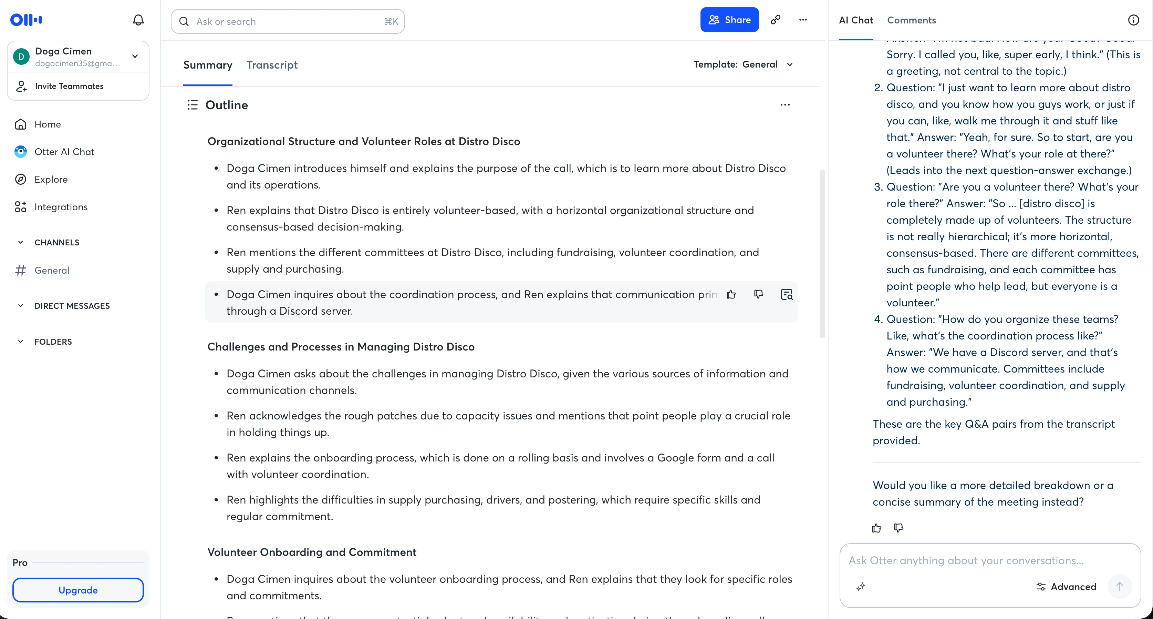
Task: Click the dogacimen35 email text
Action: coord(77,64)
